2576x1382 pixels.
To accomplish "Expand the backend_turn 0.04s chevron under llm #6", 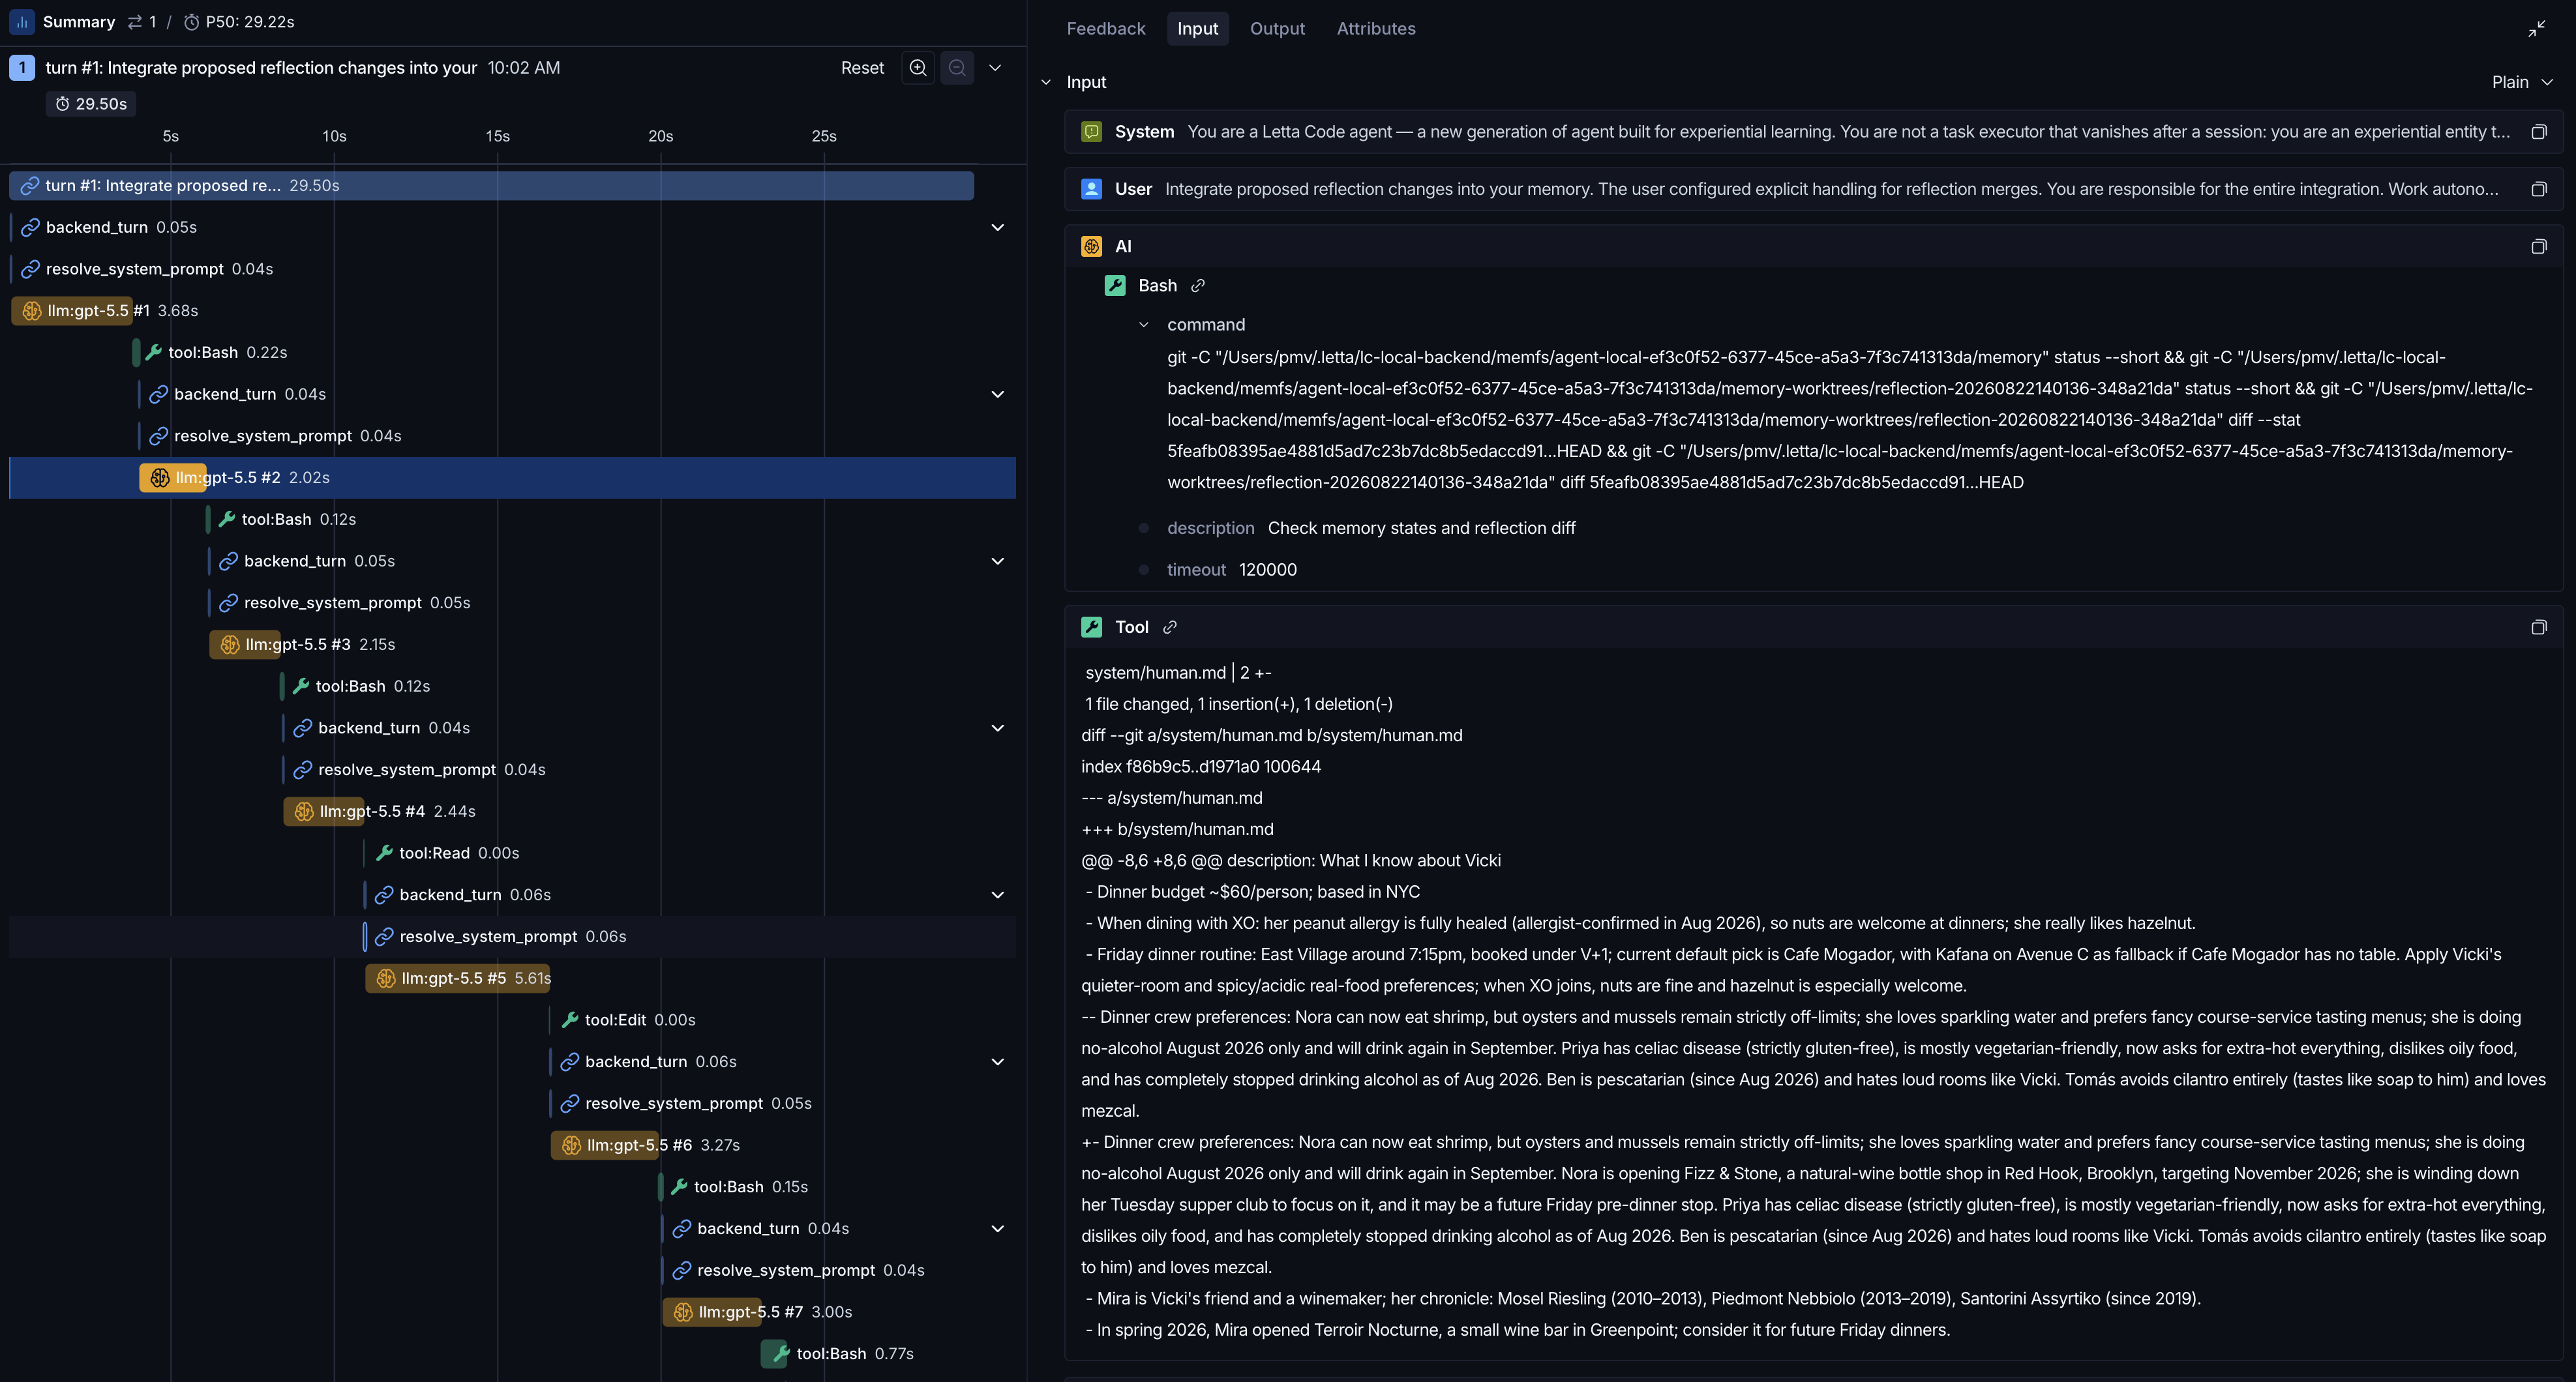I will point(997,1229).
